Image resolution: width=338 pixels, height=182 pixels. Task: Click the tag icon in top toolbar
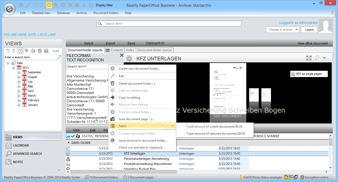pyautogui.click(x=56, y=5)
